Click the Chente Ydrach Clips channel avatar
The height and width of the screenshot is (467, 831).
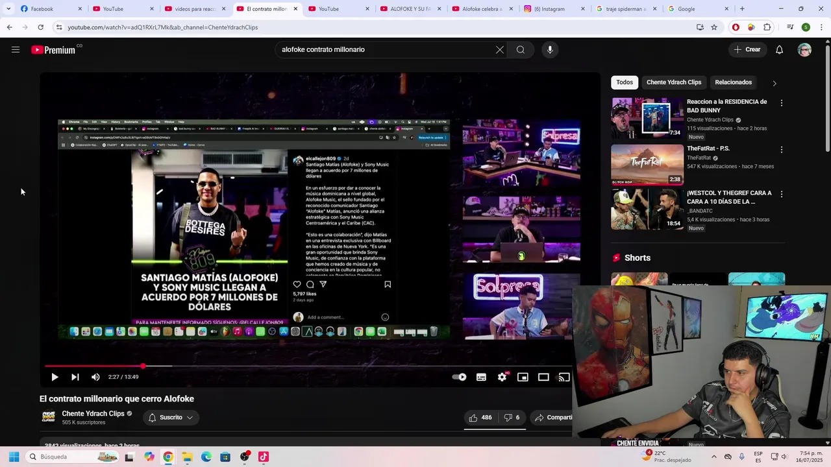point(49,417)
